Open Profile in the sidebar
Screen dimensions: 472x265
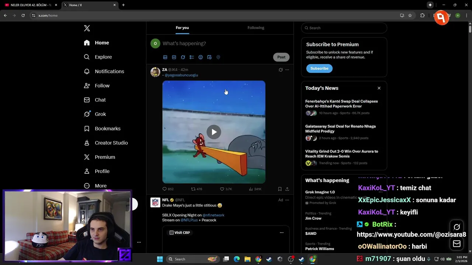(97, 172)
